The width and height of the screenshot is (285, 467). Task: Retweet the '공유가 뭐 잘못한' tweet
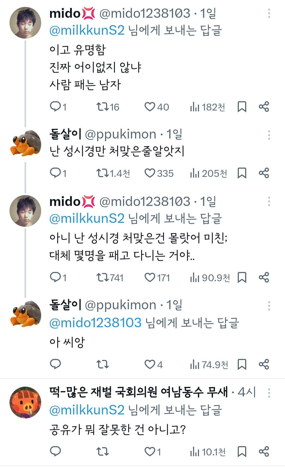[102, 451]
